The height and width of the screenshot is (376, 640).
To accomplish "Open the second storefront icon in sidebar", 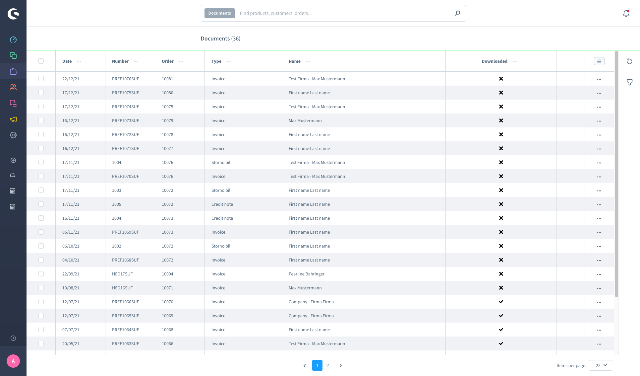I will click(13, 207).
